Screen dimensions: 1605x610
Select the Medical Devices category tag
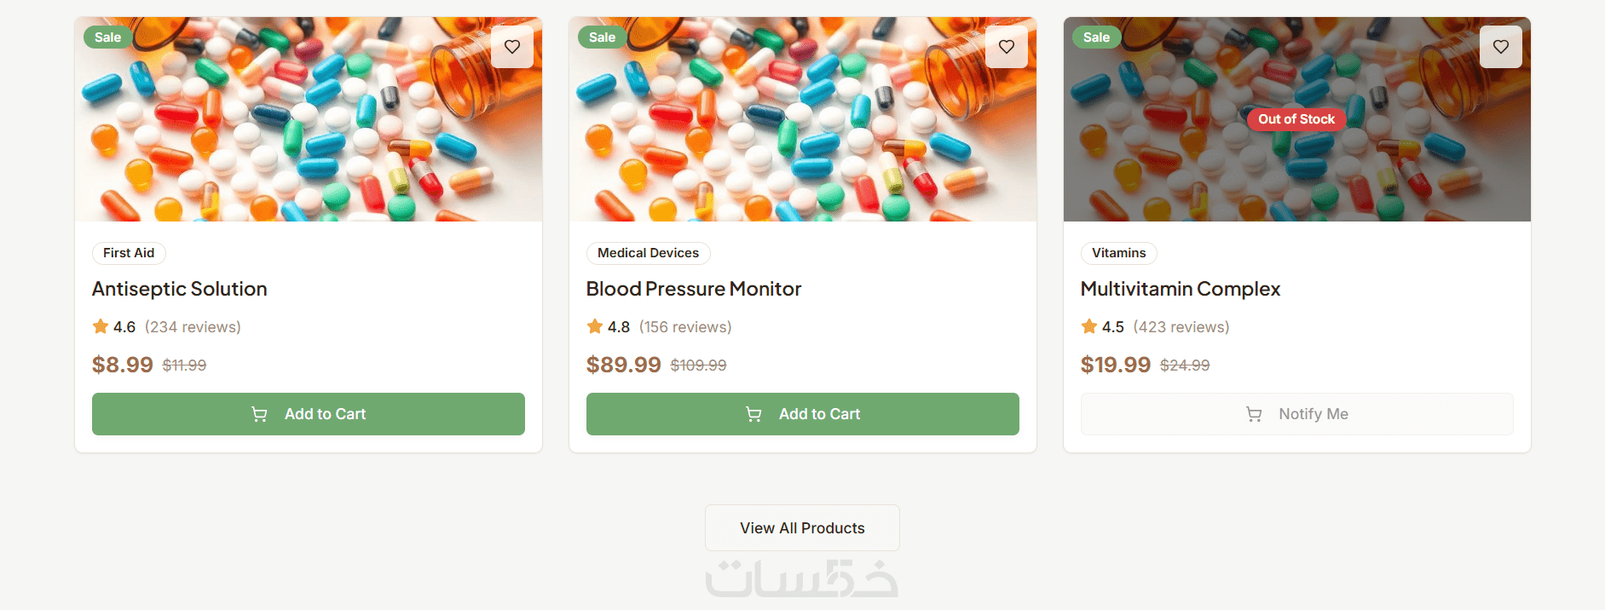pos(648,253)
